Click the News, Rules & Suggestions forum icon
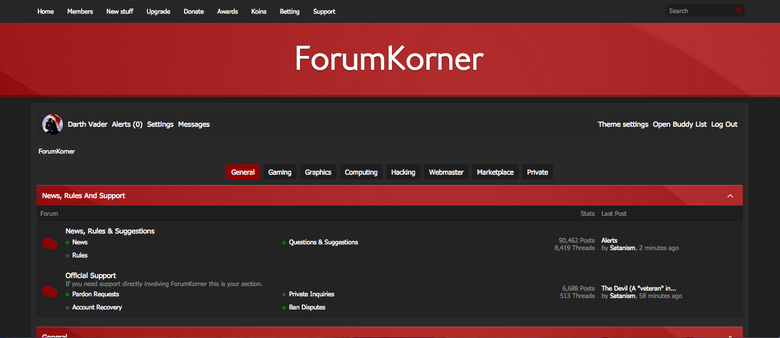The image size is (780, 338). point(50,244)
